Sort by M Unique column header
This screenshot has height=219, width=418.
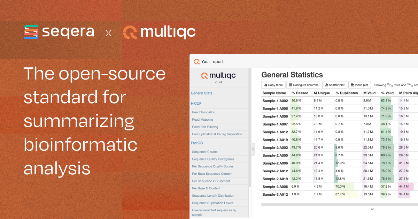pos(322,93)
